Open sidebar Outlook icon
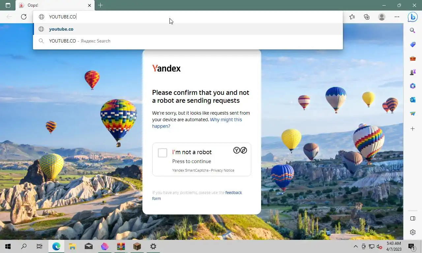The height and width of the screenshot is (253, 422). [x=412, y=99]
